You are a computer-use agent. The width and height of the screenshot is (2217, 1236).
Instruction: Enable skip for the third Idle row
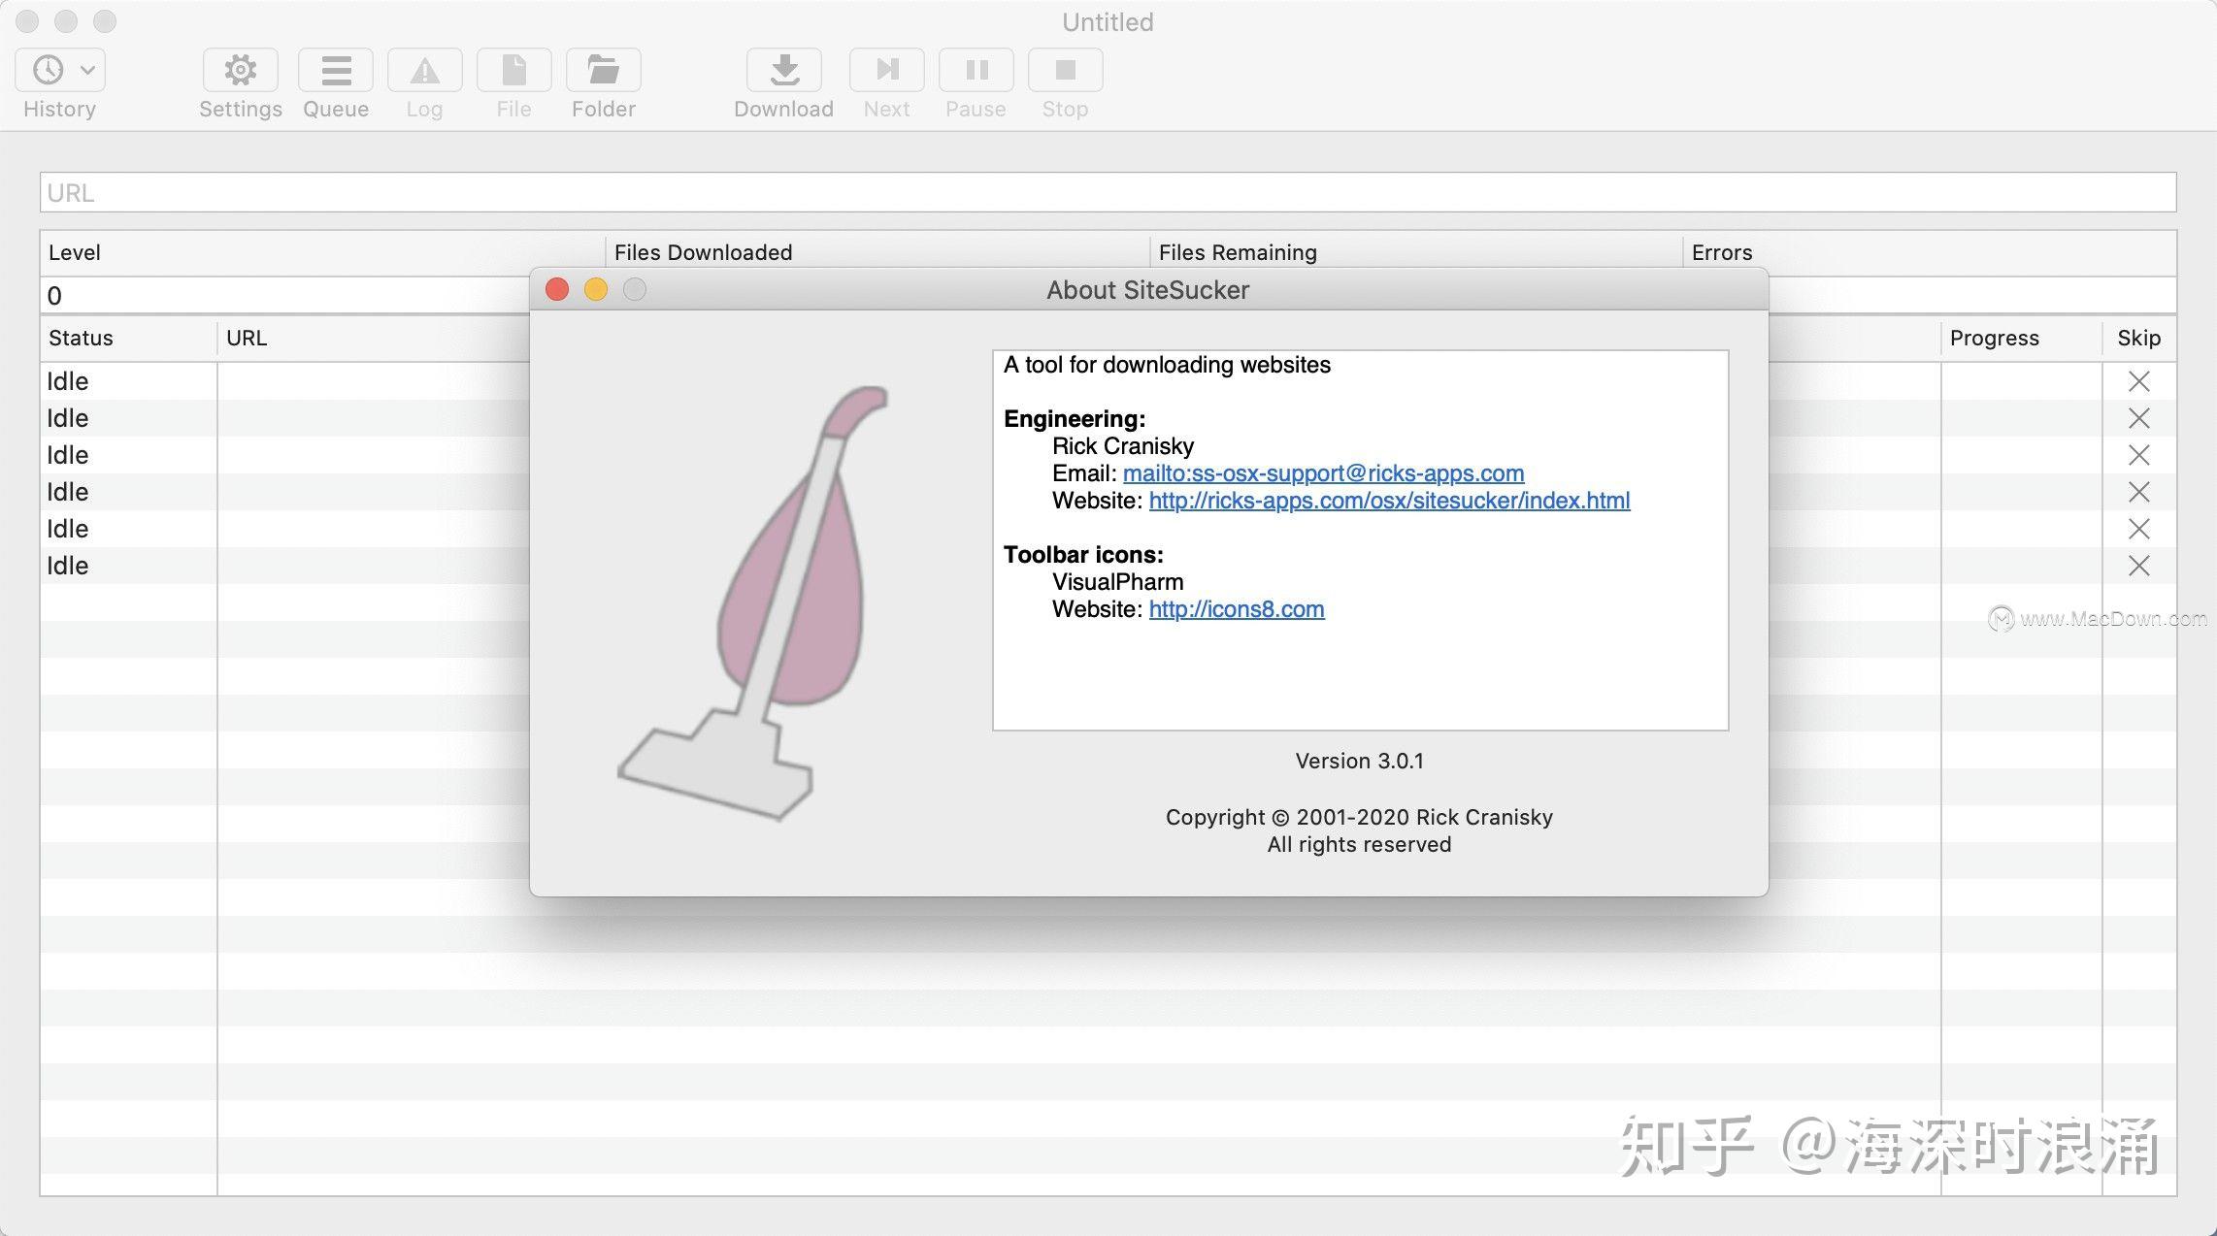coord(2139,455)
